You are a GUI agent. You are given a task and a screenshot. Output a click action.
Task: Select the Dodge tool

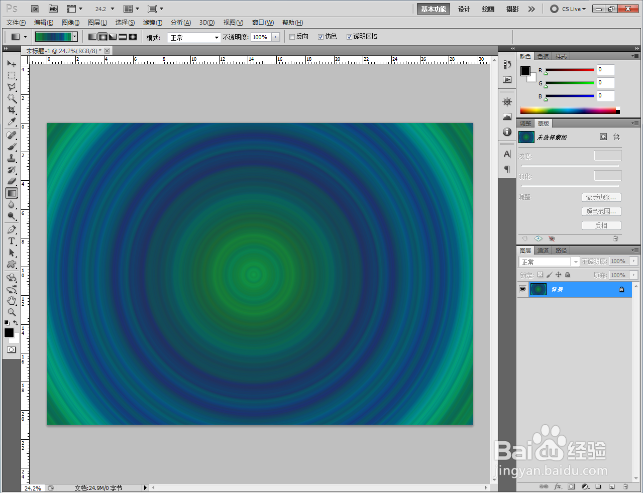[x=12, y=216]
